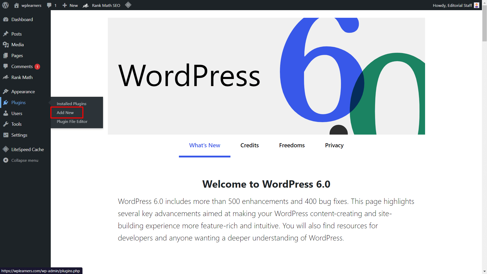Viewport: 487px width, 274px height.
Task: Switch to the Credits tab
Action: (x=249, y=145)
